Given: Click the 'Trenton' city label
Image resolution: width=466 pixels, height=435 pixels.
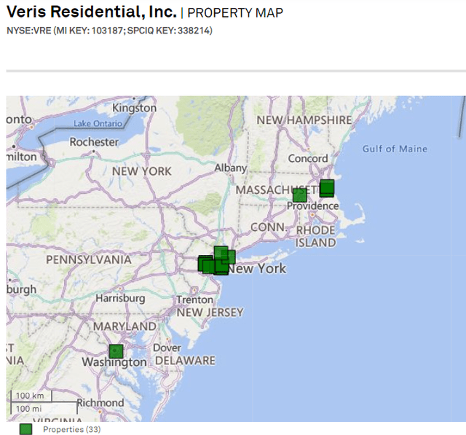Looking at the screenshot, I should pos(194,299).
